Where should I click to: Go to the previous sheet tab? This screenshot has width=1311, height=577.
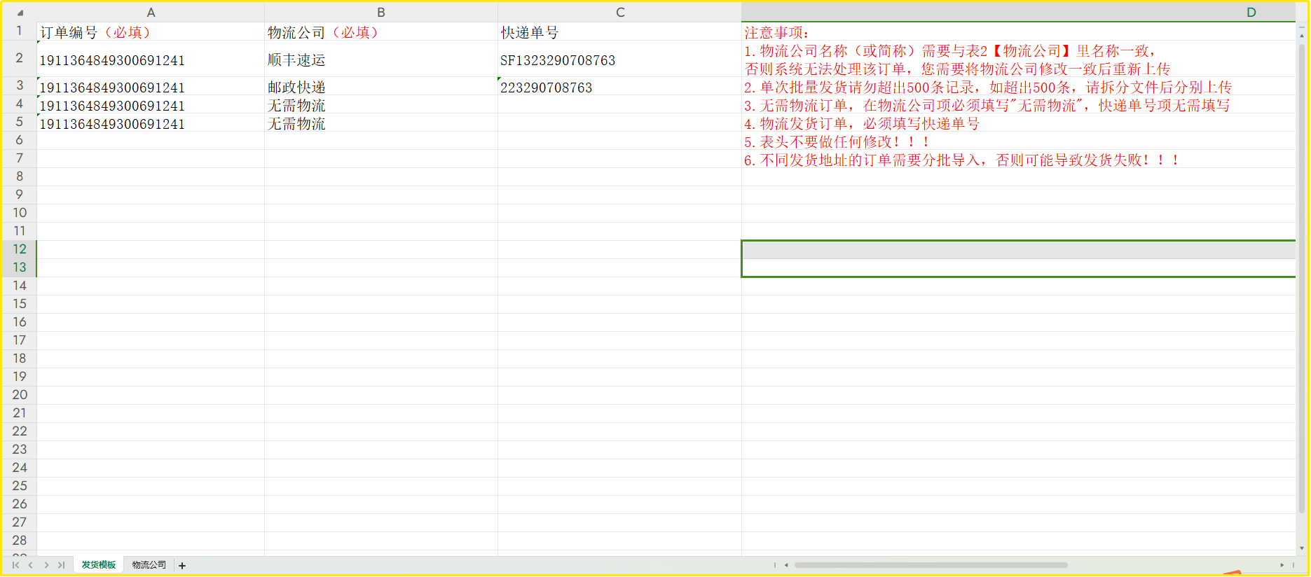pos(31,565)
